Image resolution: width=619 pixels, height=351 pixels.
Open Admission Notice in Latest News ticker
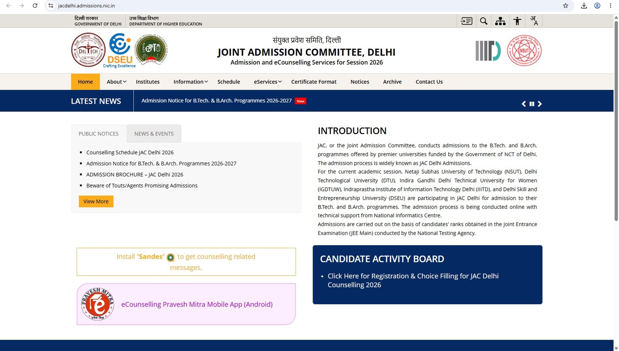[x=217, y=101]
